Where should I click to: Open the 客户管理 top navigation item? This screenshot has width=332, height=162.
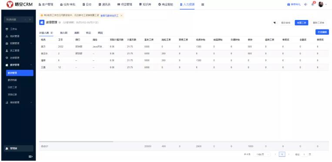point(46,4)
